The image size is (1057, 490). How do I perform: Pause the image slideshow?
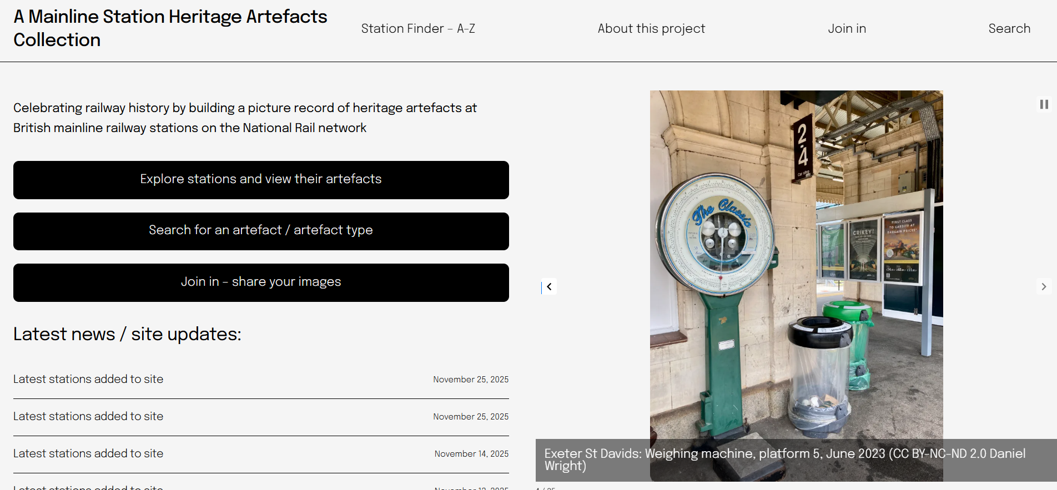click(x=1044, y=104)
